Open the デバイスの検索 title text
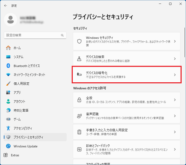186x165 pixels. point(95,57)
